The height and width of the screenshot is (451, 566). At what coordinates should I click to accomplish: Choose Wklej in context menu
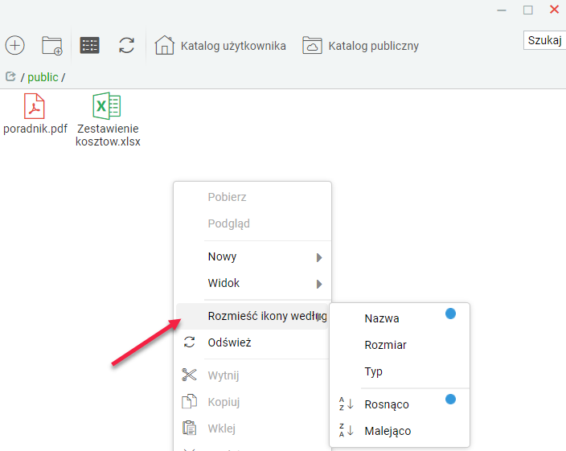coord(252,428)
